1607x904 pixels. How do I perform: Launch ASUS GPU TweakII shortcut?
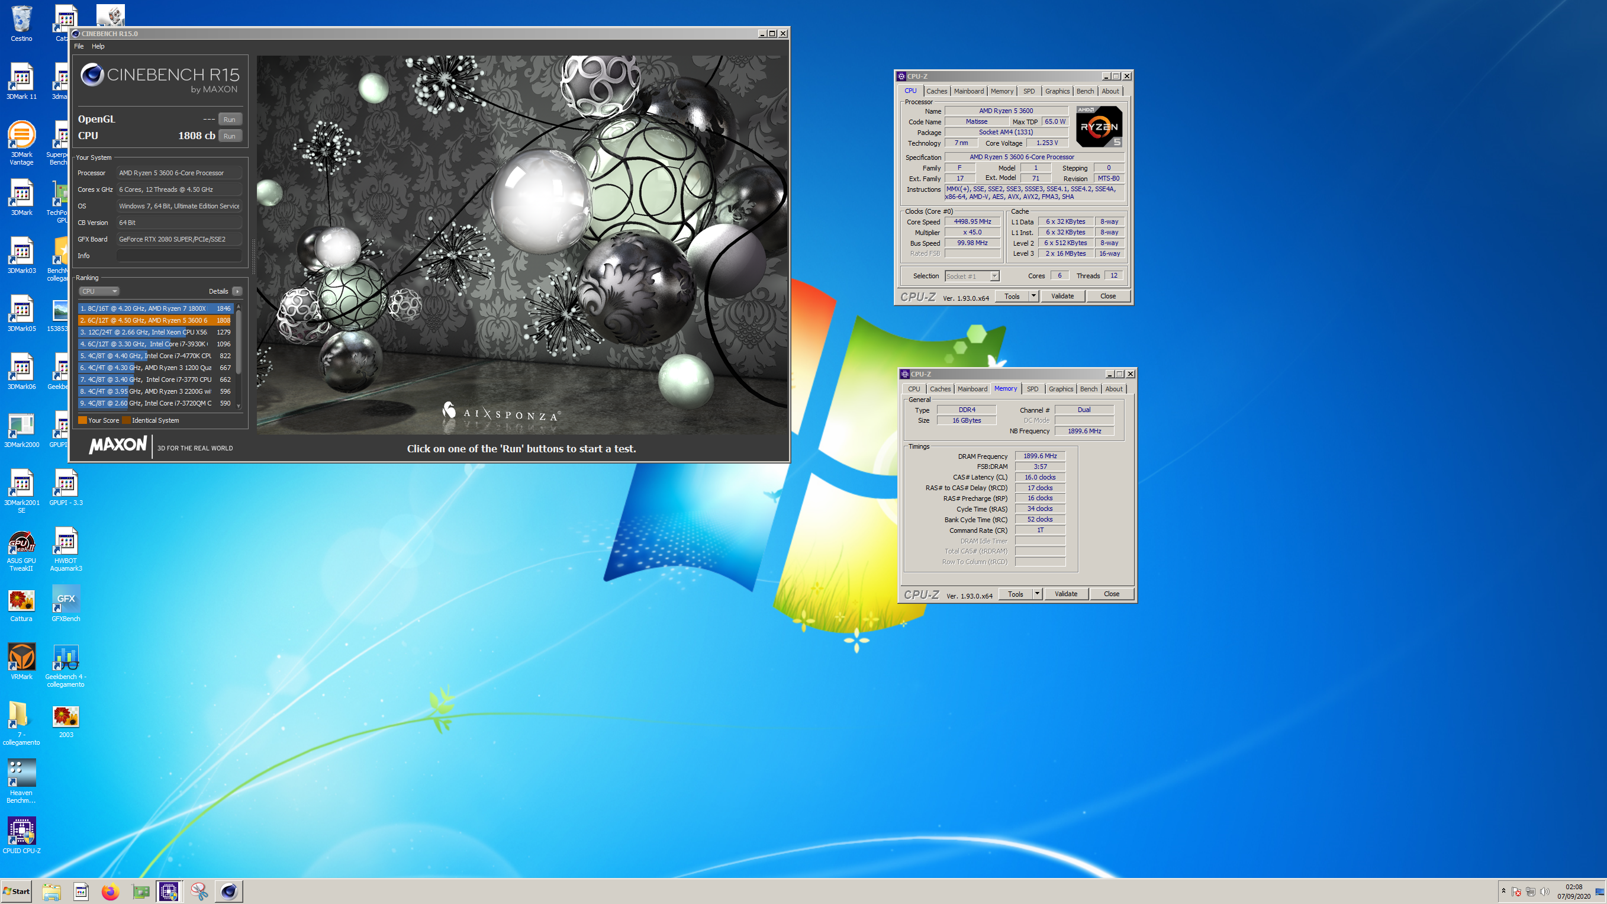[21, 550]
